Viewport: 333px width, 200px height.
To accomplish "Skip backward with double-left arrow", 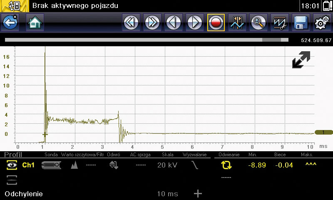I will coord(131,22).
